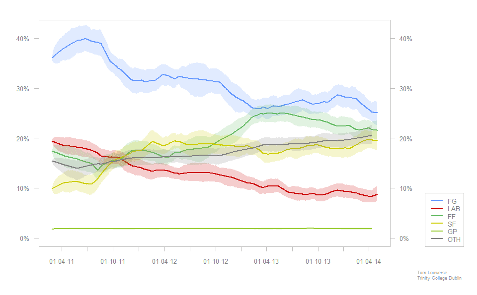Choose the 01-10-12 date axis label
This screenshot has width=477, height=295.
click(x=216, y=261)
